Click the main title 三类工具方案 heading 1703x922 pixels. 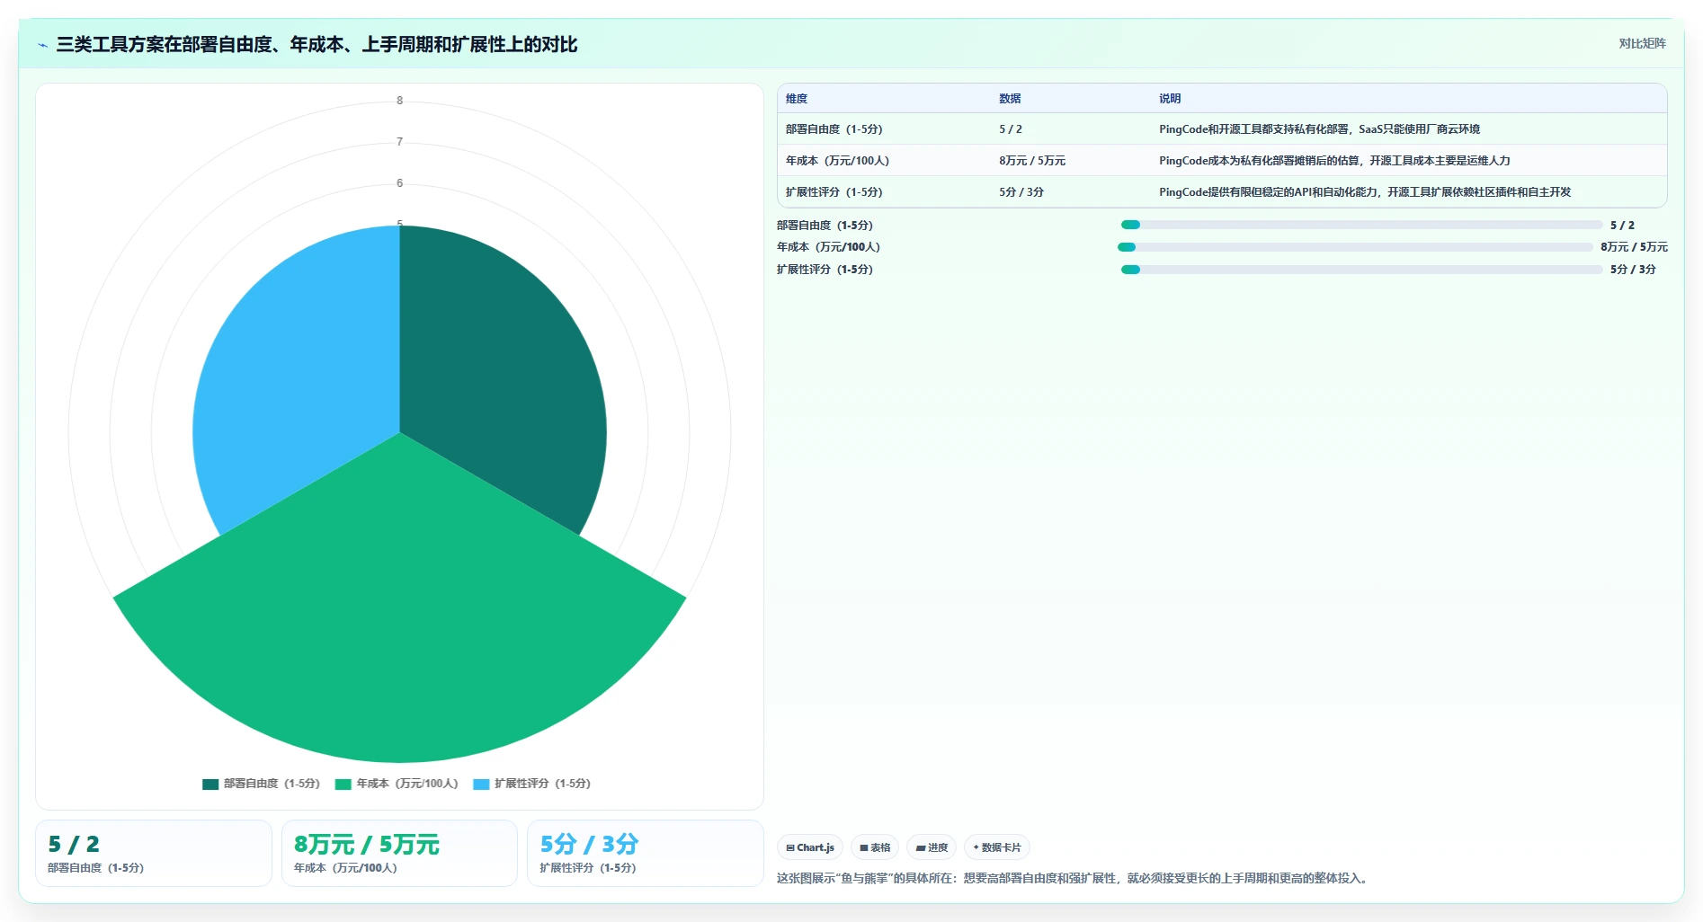317,44
